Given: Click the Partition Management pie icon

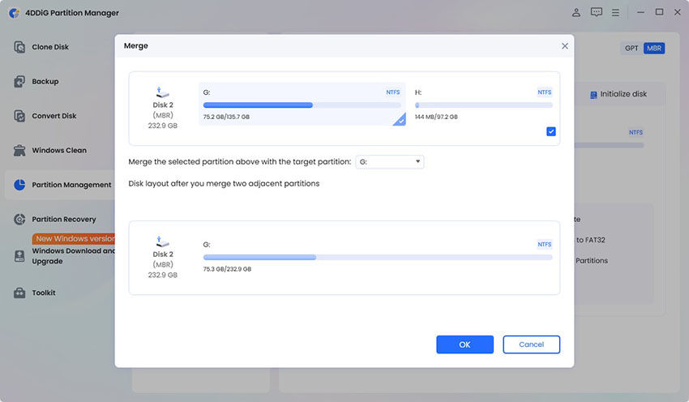Looking at the screenshot, I should point(19,185).
